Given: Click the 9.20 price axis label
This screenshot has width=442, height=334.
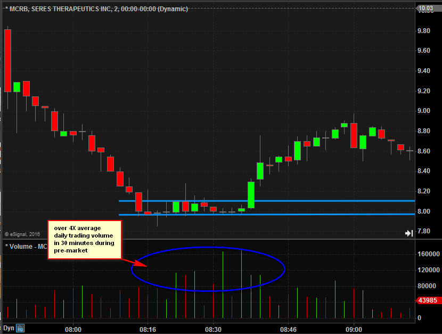Looking at the screenshot, I should 424,91.
